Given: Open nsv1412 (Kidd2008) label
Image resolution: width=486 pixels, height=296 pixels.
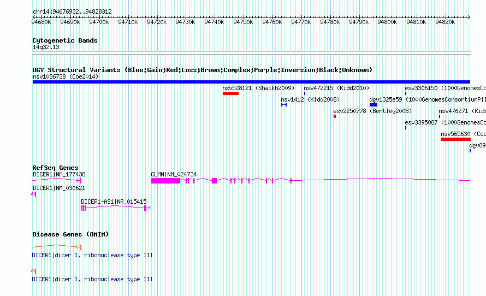Looking at the screenshot, I should pos(310,99).
